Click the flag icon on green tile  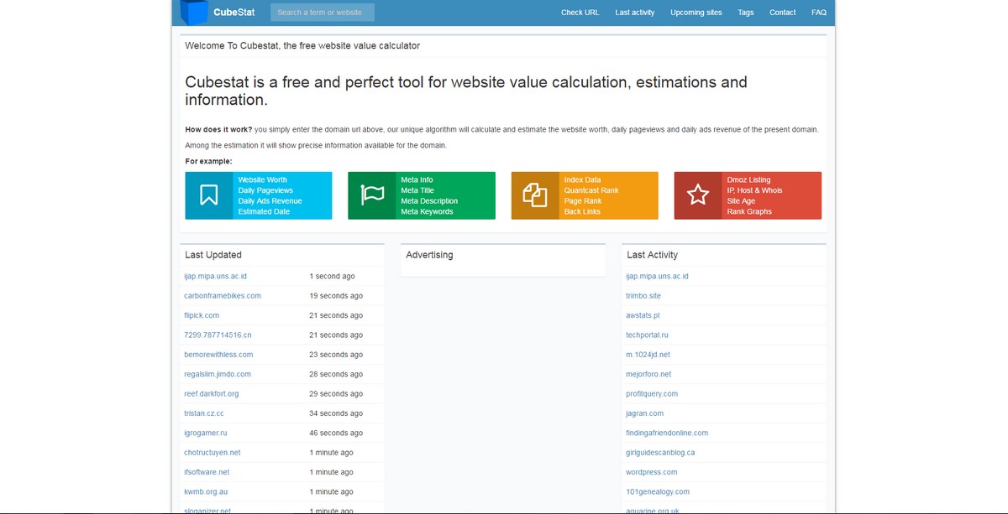point(372,195)
